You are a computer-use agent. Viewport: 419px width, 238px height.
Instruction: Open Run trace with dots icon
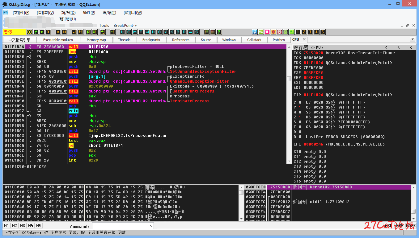pyautogui.click(x=190, y=32)
